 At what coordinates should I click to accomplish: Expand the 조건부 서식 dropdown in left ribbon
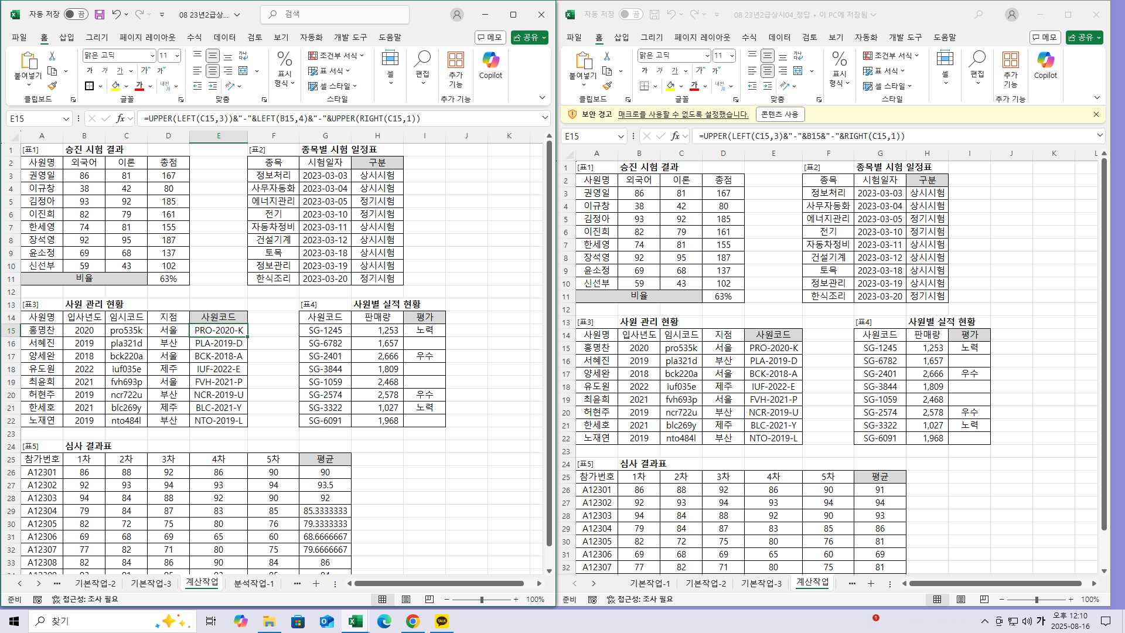[336, 56]
